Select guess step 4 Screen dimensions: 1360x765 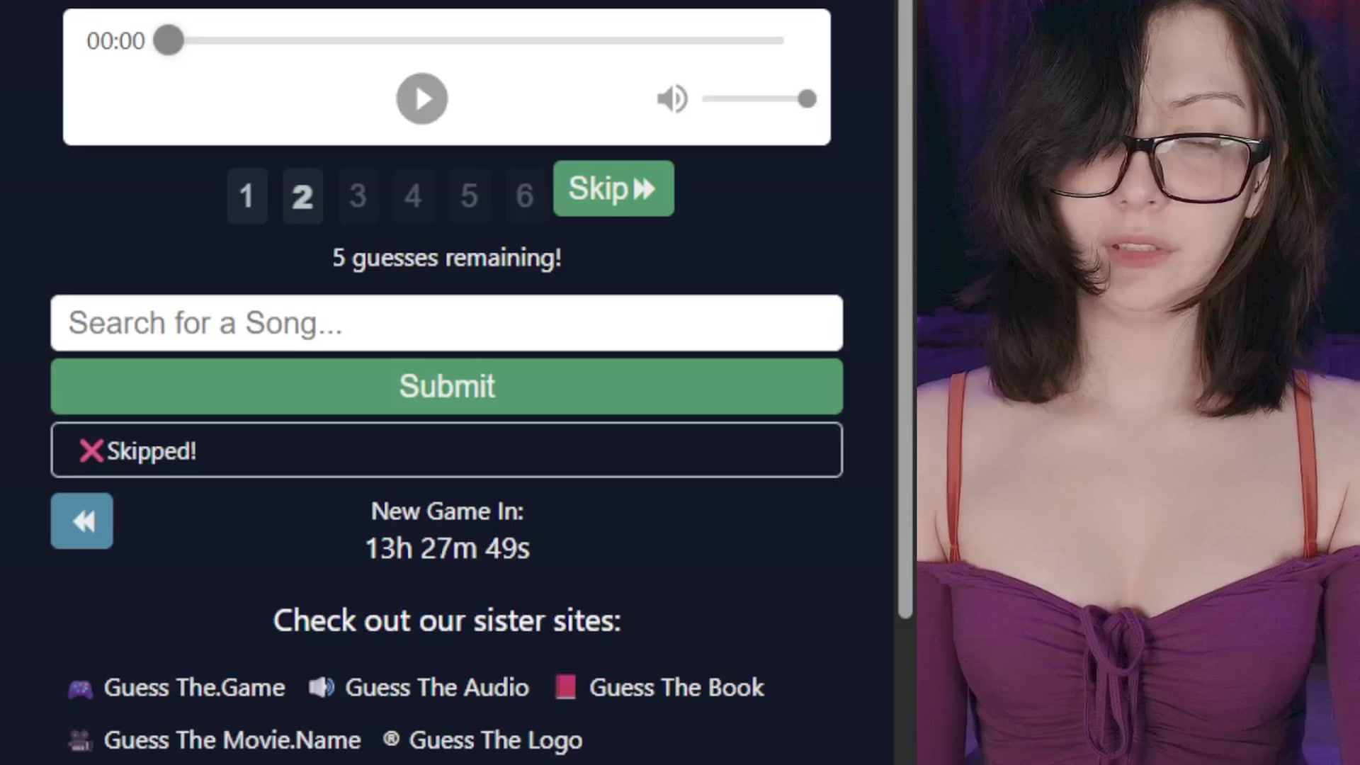pyautogui.click(x=414, y=196)
